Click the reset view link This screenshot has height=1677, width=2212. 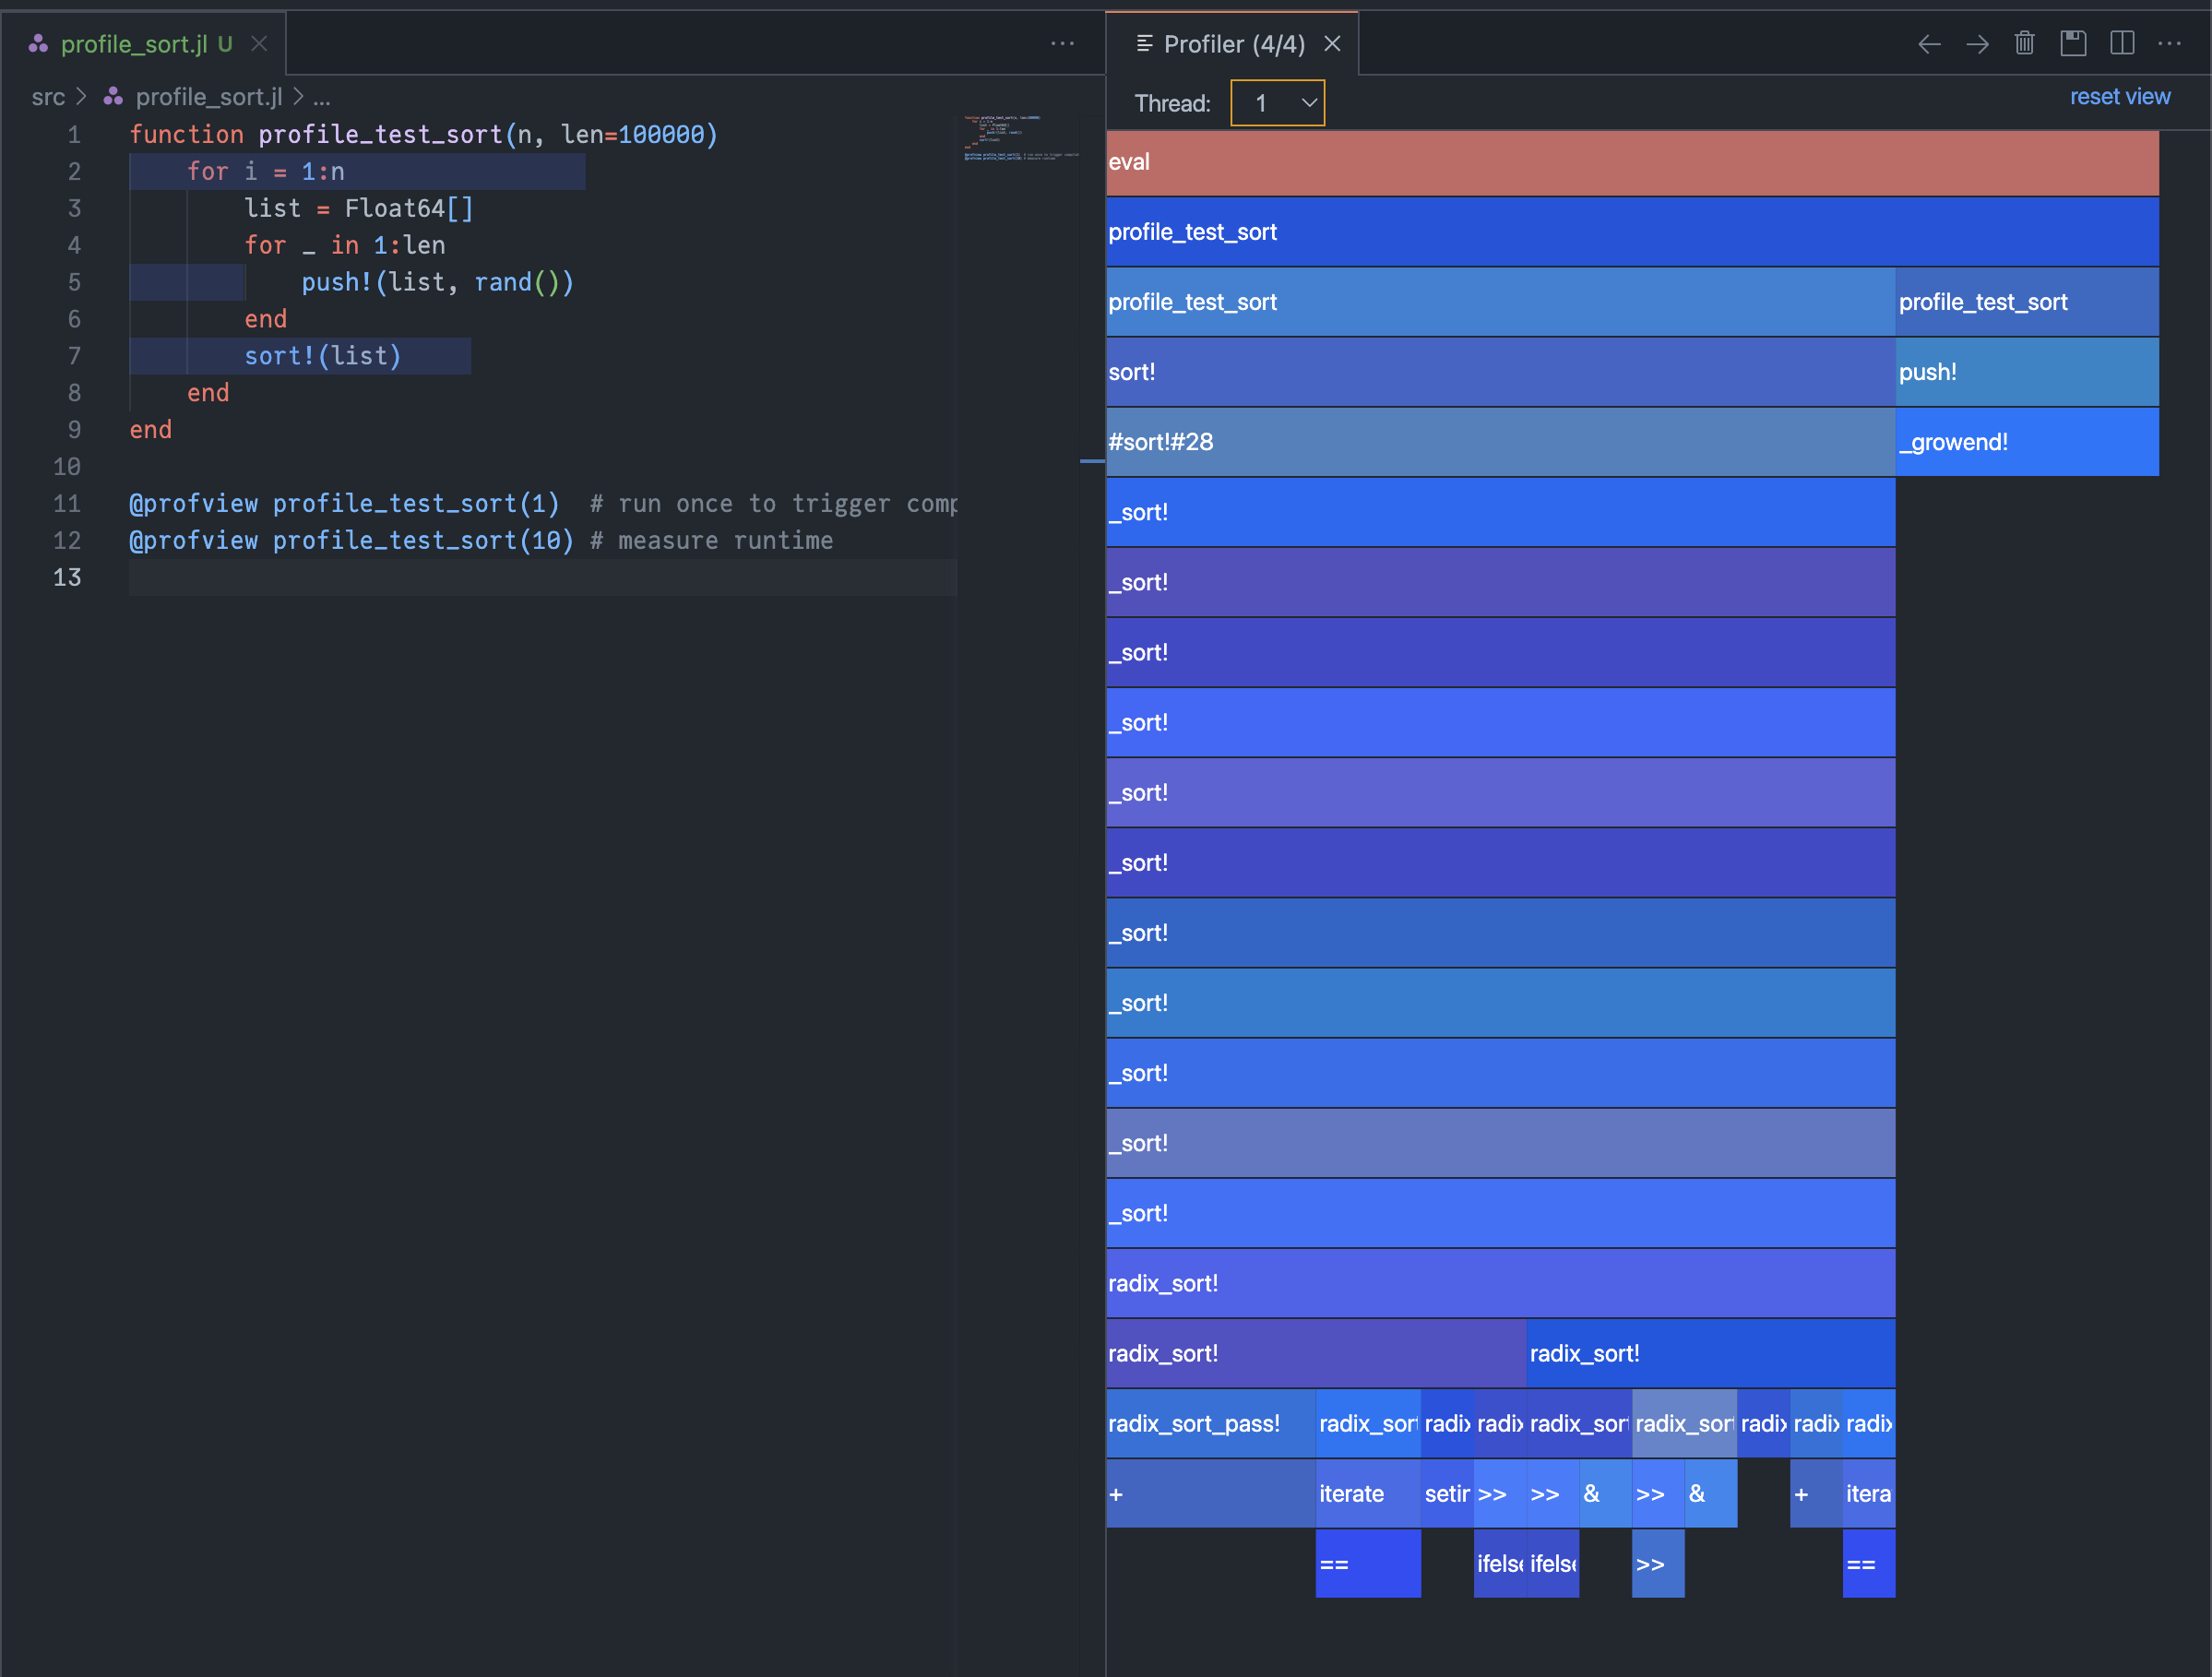click(2119, 97)
